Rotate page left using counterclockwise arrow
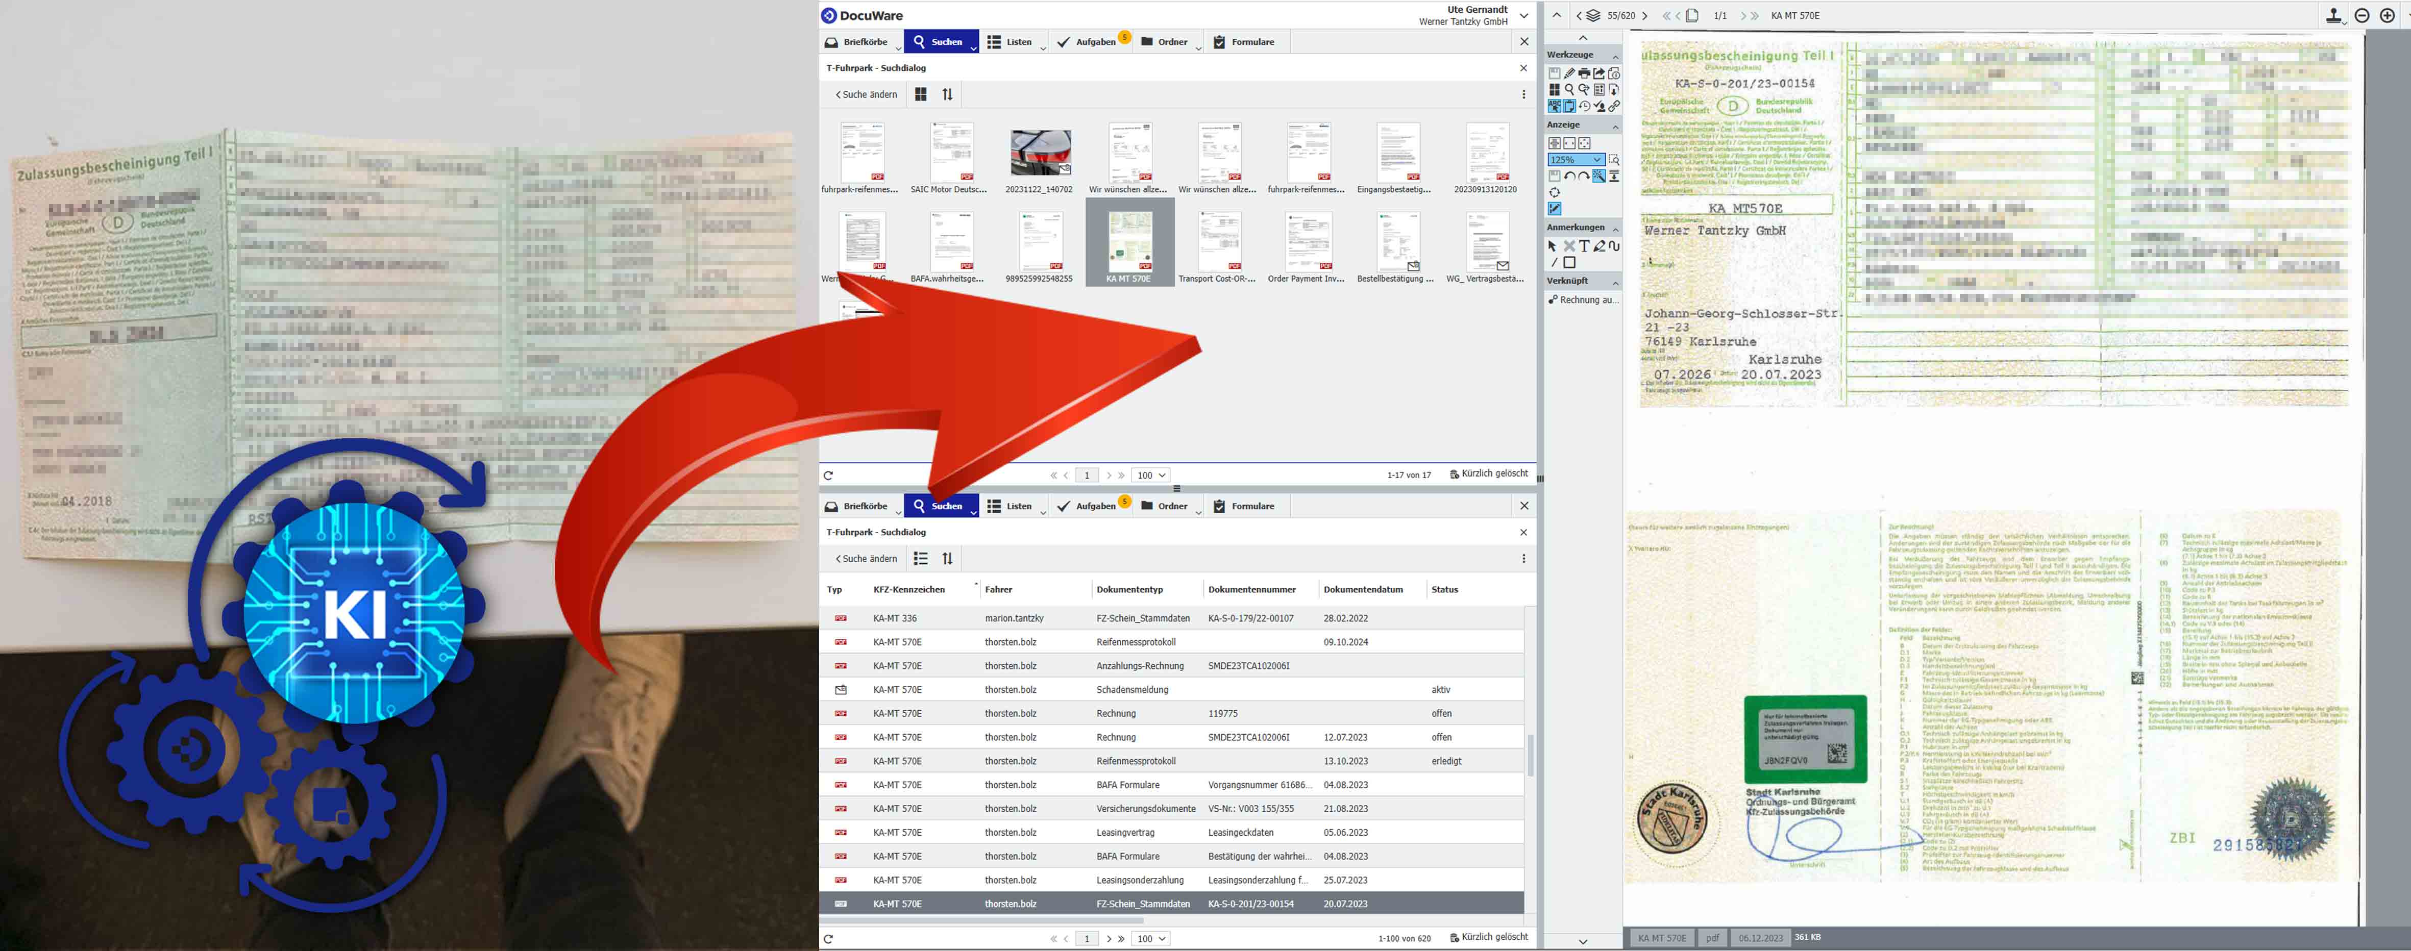The height and width of the screenshot is (951, 2411). pos(1569,176)
